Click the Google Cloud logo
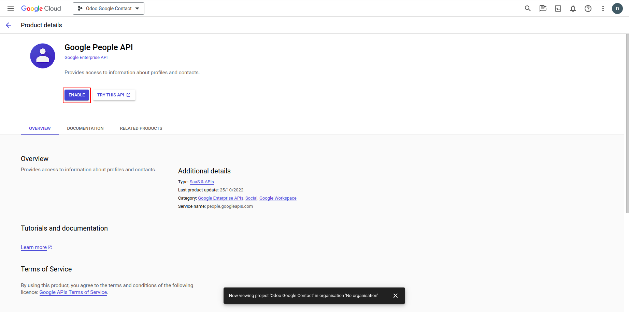 tap(41, 9)
